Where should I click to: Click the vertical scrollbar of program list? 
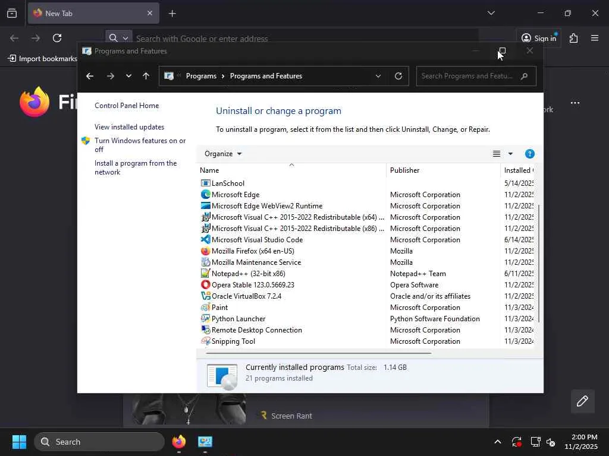[x=539, y=263]
